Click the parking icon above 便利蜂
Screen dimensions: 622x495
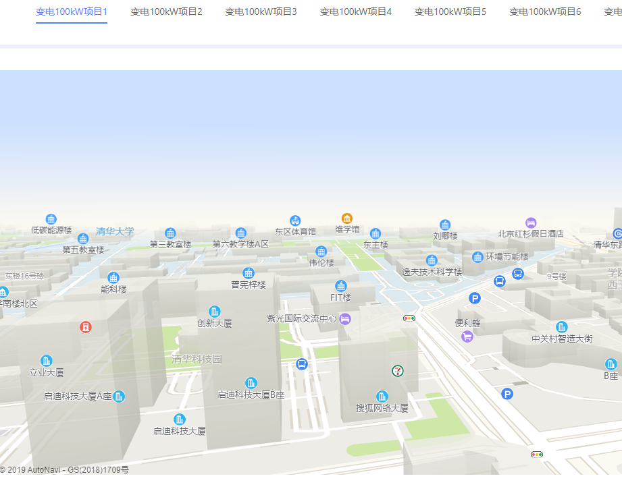pos(475,298)
